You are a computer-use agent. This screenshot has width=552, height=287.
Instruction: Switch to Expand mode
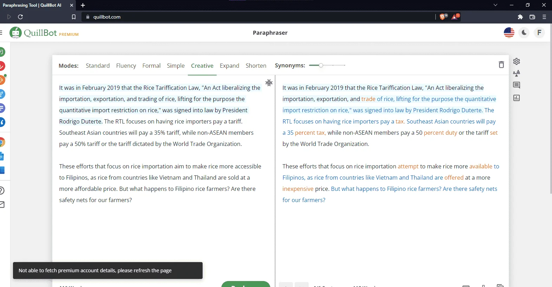(229, 66)
